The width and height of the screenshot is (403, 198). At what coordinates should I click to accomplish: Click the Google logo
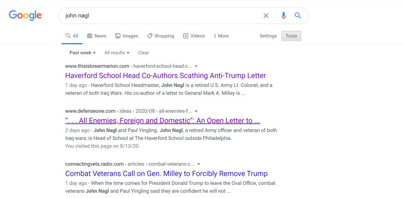pos(25,16)
